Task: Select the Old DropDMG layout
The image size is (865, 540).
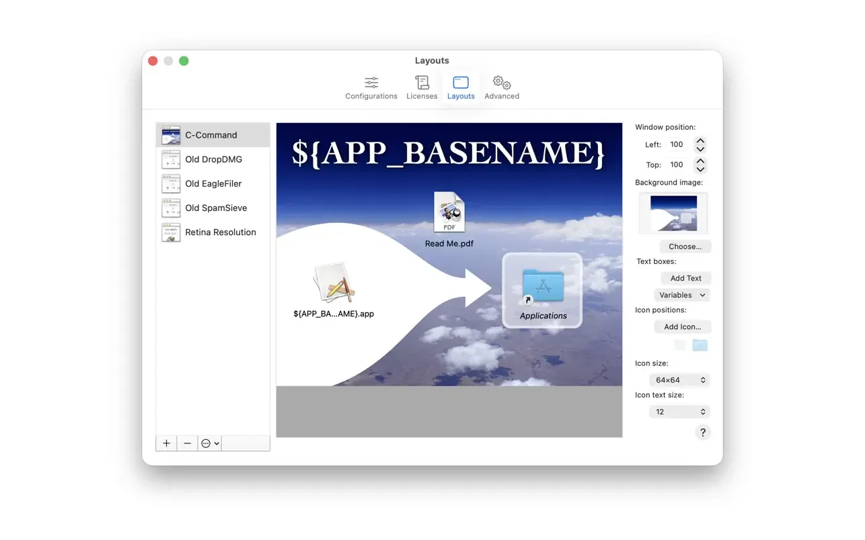Action: (x=213, y=159)
